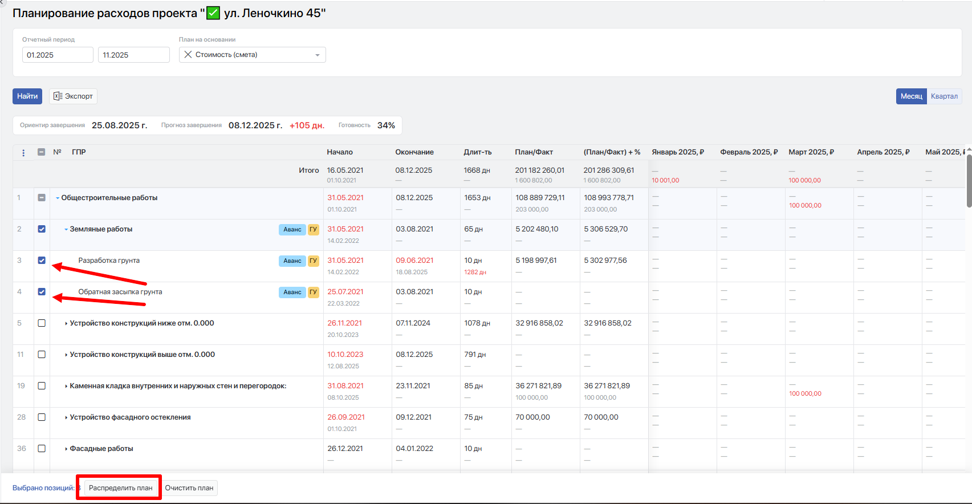Click ГУ badge on Земляные работы row
The height and width of the screenshot is (504, 972).
click(x=313, y=230)
